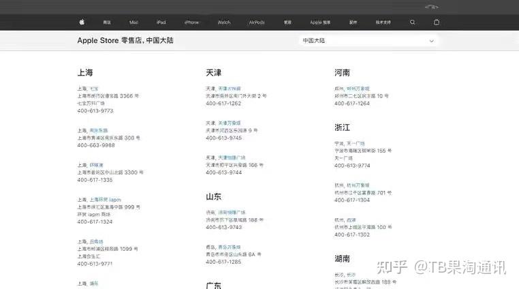The height and width of the screenshot is (289, 519).
Task: Click the Qingdao address ending 6A 号
Action: 234,254
